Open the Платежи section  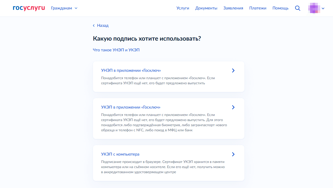click(x=258, y=8)
